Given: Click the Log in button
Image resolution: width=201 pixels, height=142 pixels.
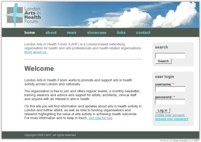Looking at the screenshot, I should 162,111.
